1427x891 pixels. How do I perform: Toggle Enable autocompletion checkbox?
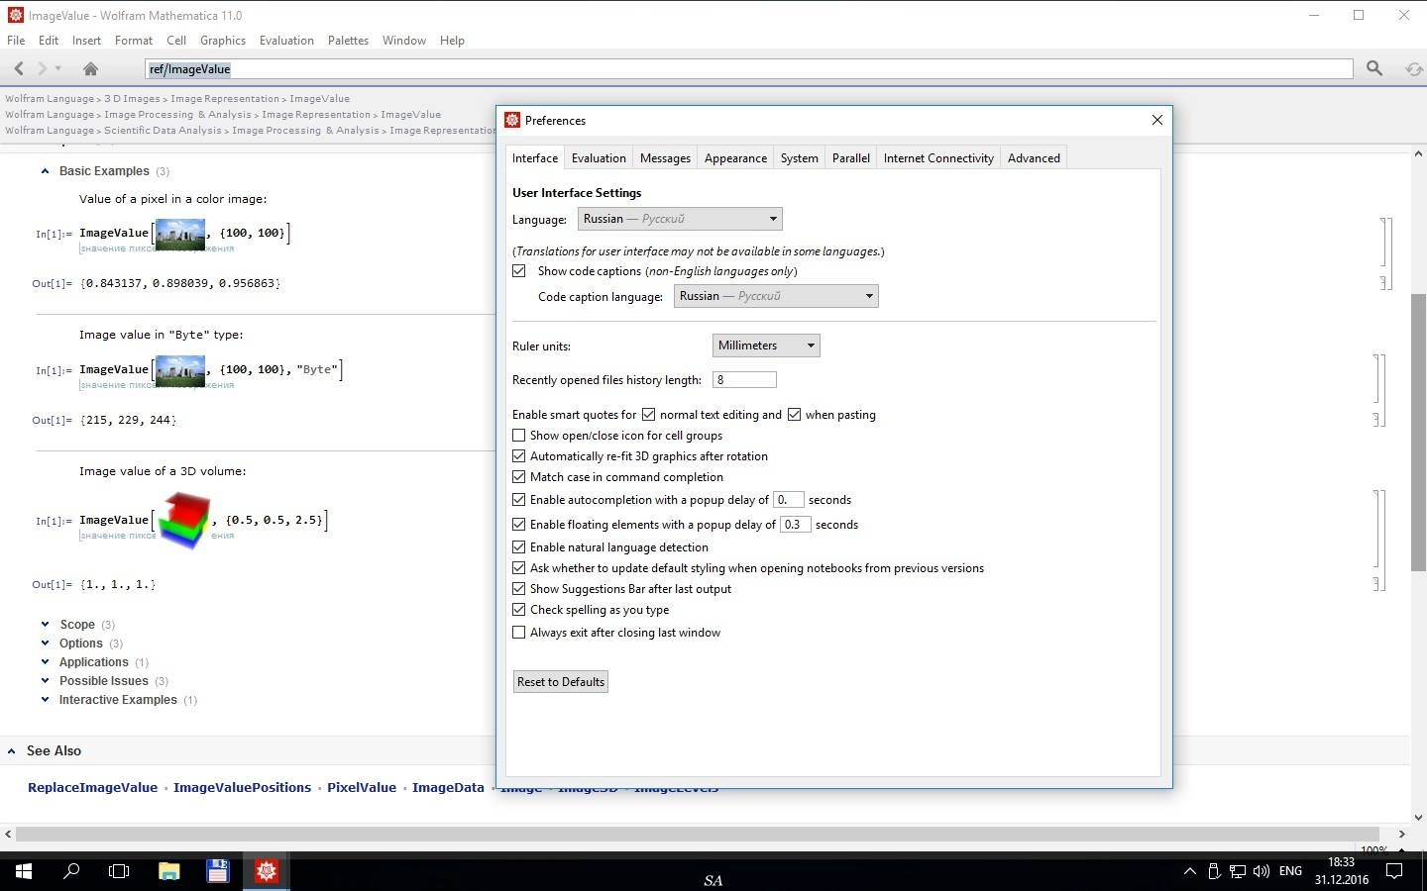coord(518,499)
